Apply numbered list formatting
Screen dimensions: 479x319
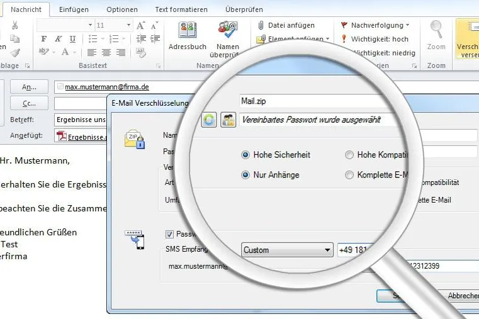(x=114, y=39)
